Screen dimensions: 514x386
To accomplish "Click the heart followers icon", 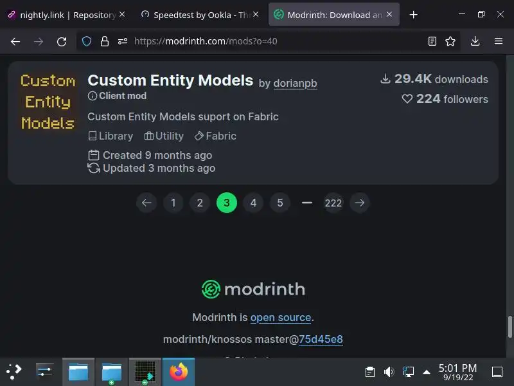I will pyautogui.click(x=407, y=99).
